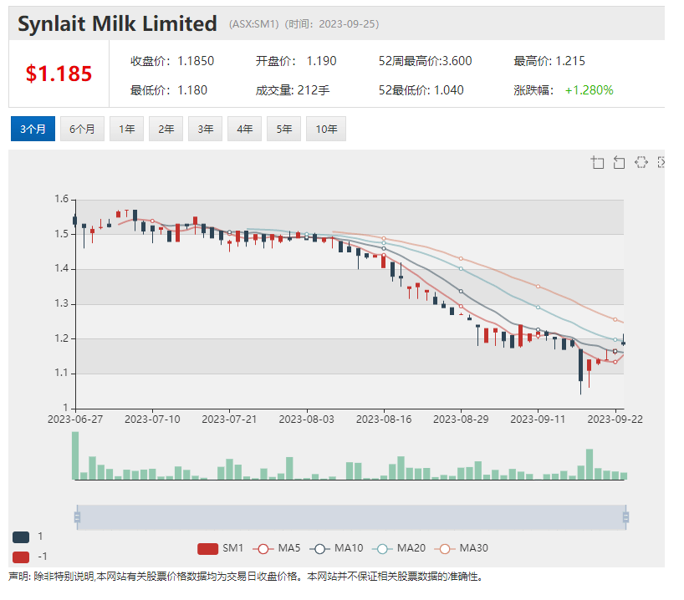
Task: Click the 2023-06-27 x-axis date label
Action: click(75, 419)
